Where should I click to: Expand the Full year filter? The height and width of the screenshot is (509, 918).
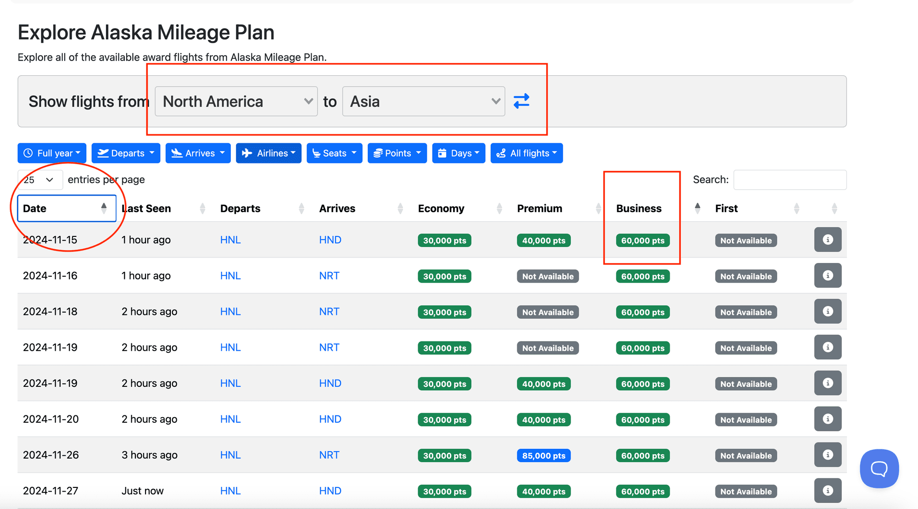52,153
